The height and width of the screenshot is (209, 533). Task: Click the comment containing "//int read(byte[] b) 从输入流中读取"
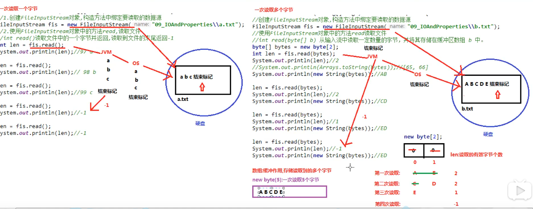pos(368,40)
